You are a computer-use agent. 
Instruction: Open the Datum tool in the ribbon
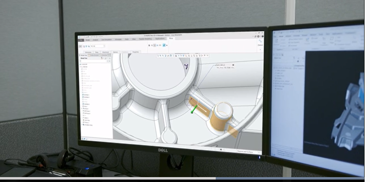(x=260, y=42)
